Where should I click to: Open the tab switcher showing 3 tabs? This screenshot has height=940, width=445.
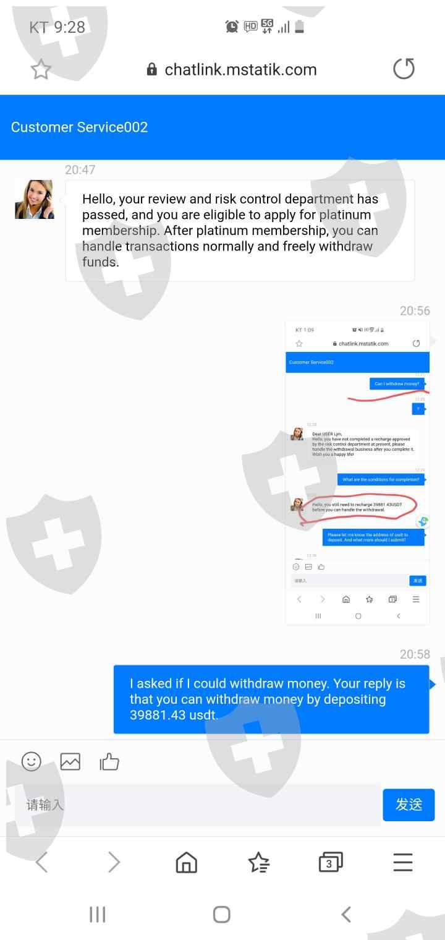coord(331,862)
